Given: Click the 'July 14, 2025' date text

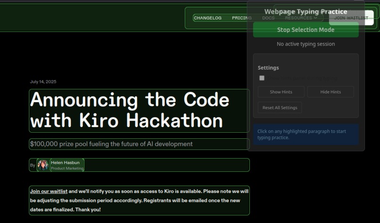Looking at the screenshot, I should click(43, 82).
